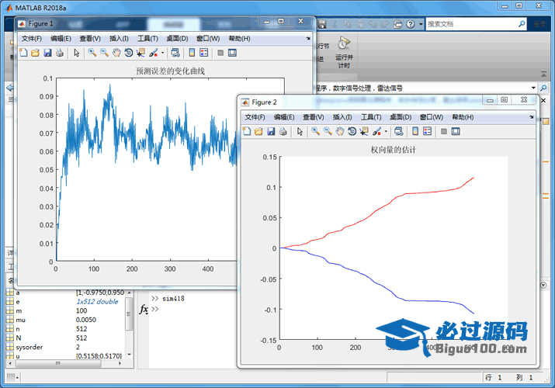This screenshot has height=388, width=555.
Task: Select the Pan hand tool in Figure 1
Action: coord(116,53)
